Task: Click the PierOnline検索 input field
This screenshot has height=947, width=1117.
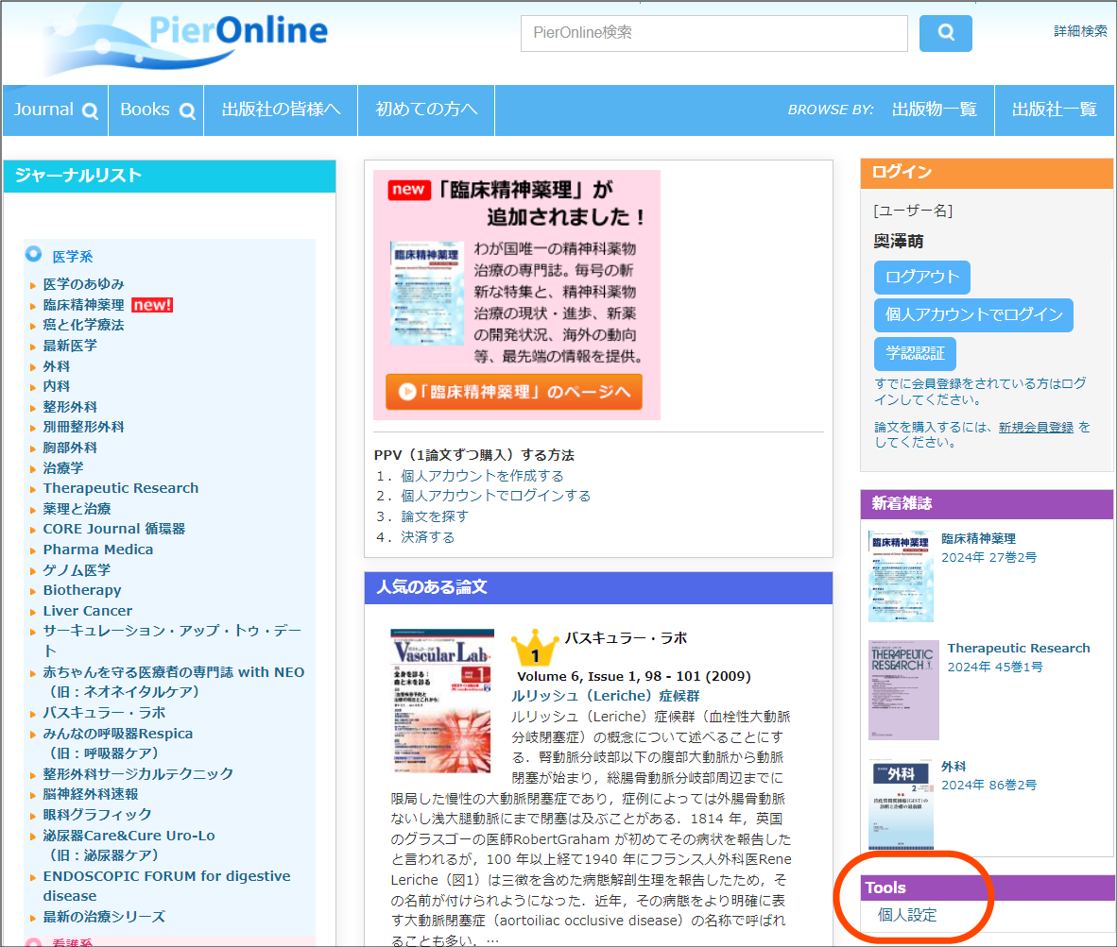Action: pos(713,33)
